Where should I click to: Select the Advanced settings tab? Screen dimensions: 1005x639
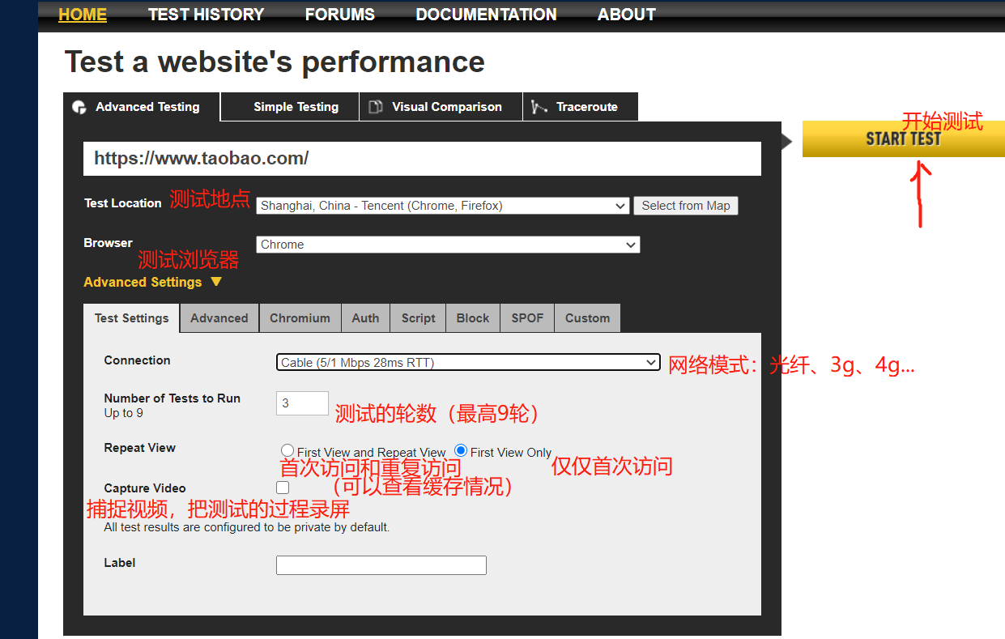tap(219, 318)
